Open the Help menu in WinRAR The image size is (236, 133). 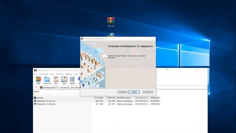tap(76, 74)
